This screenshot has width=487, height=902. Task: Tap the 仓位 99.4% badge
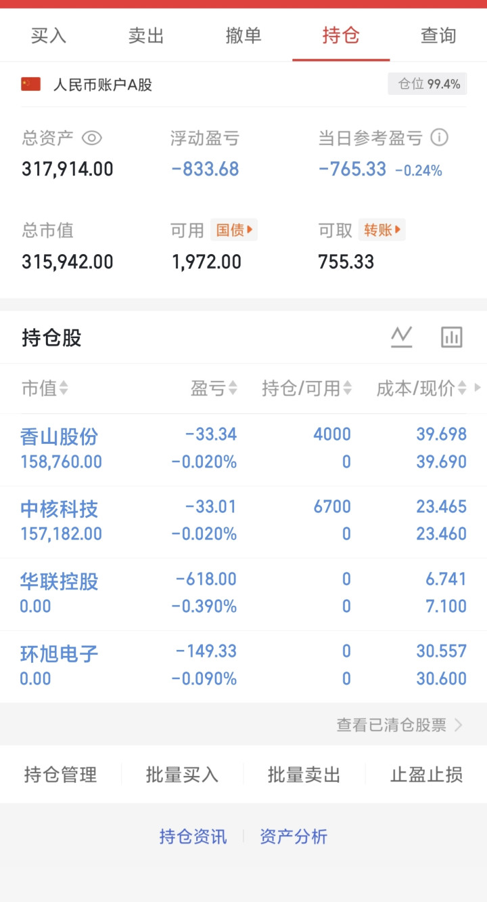pyautogui.click(x=428, y=84)
